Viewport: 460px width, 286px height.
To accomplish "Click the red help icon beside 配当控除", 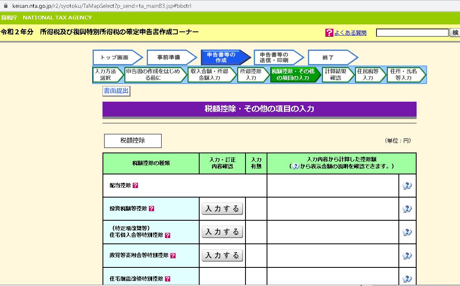I will click(136, 186).
